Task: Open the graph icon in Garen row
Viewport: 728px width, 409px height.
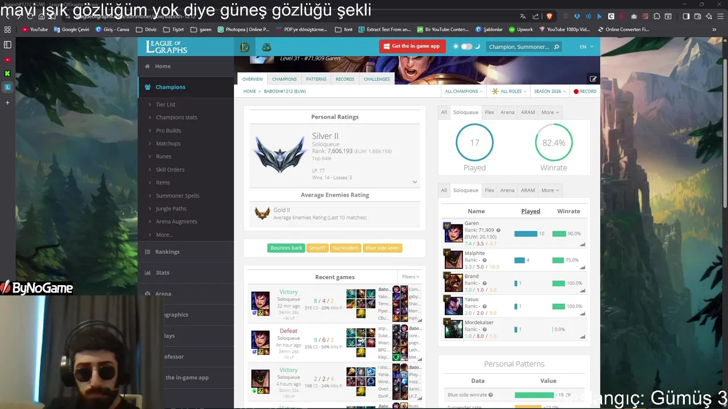Action: (x=582, y=244)
